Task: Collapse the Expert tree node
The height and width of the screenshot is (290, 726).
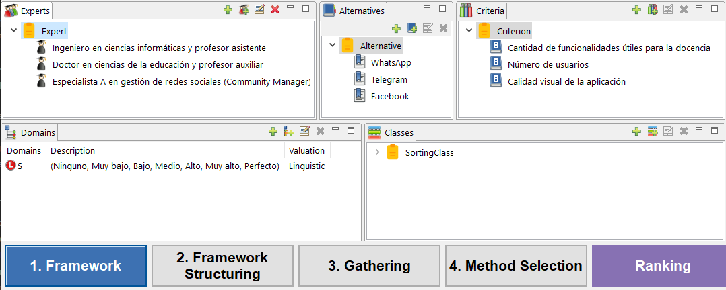Action: (13, 31)
